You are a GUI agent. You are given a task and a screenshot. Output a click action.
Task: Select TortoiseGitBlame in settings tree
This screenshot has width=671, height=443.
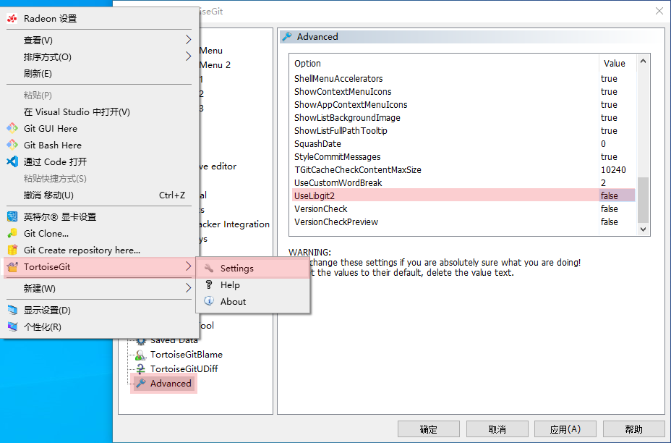[x=186, y=355]
